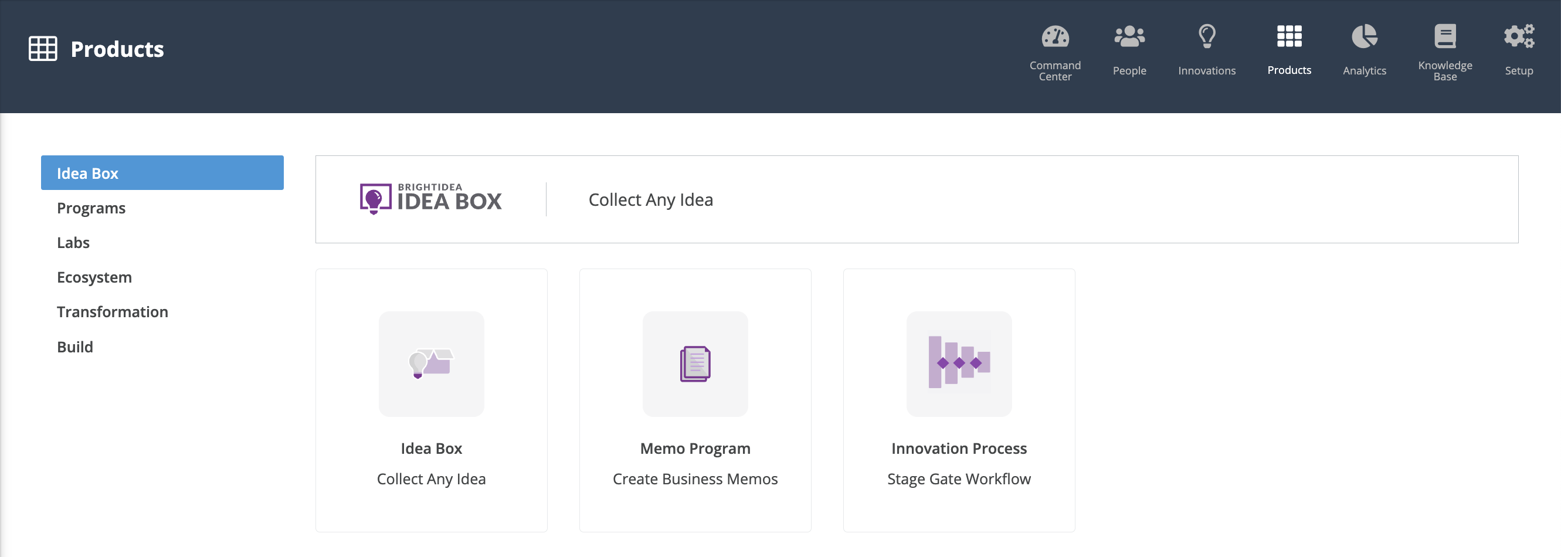
Task: Open Programs in the sidebar
Action: point(91,208)
